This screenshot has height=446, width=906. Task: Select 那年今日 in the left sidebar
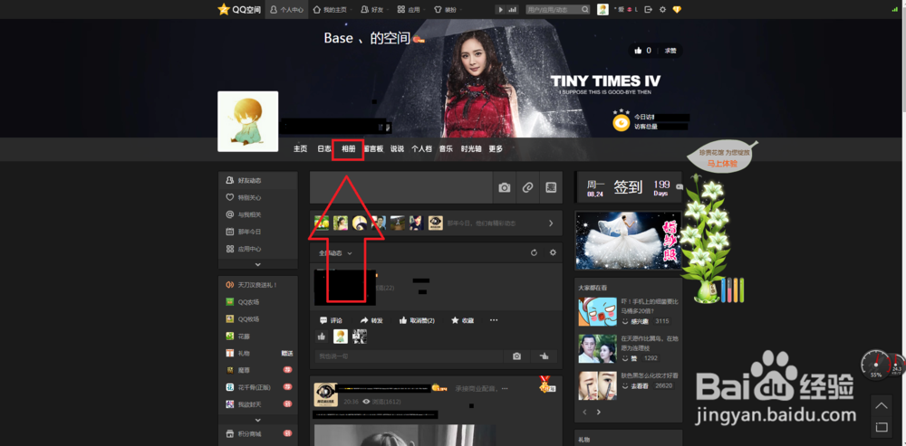pos(257,232)
